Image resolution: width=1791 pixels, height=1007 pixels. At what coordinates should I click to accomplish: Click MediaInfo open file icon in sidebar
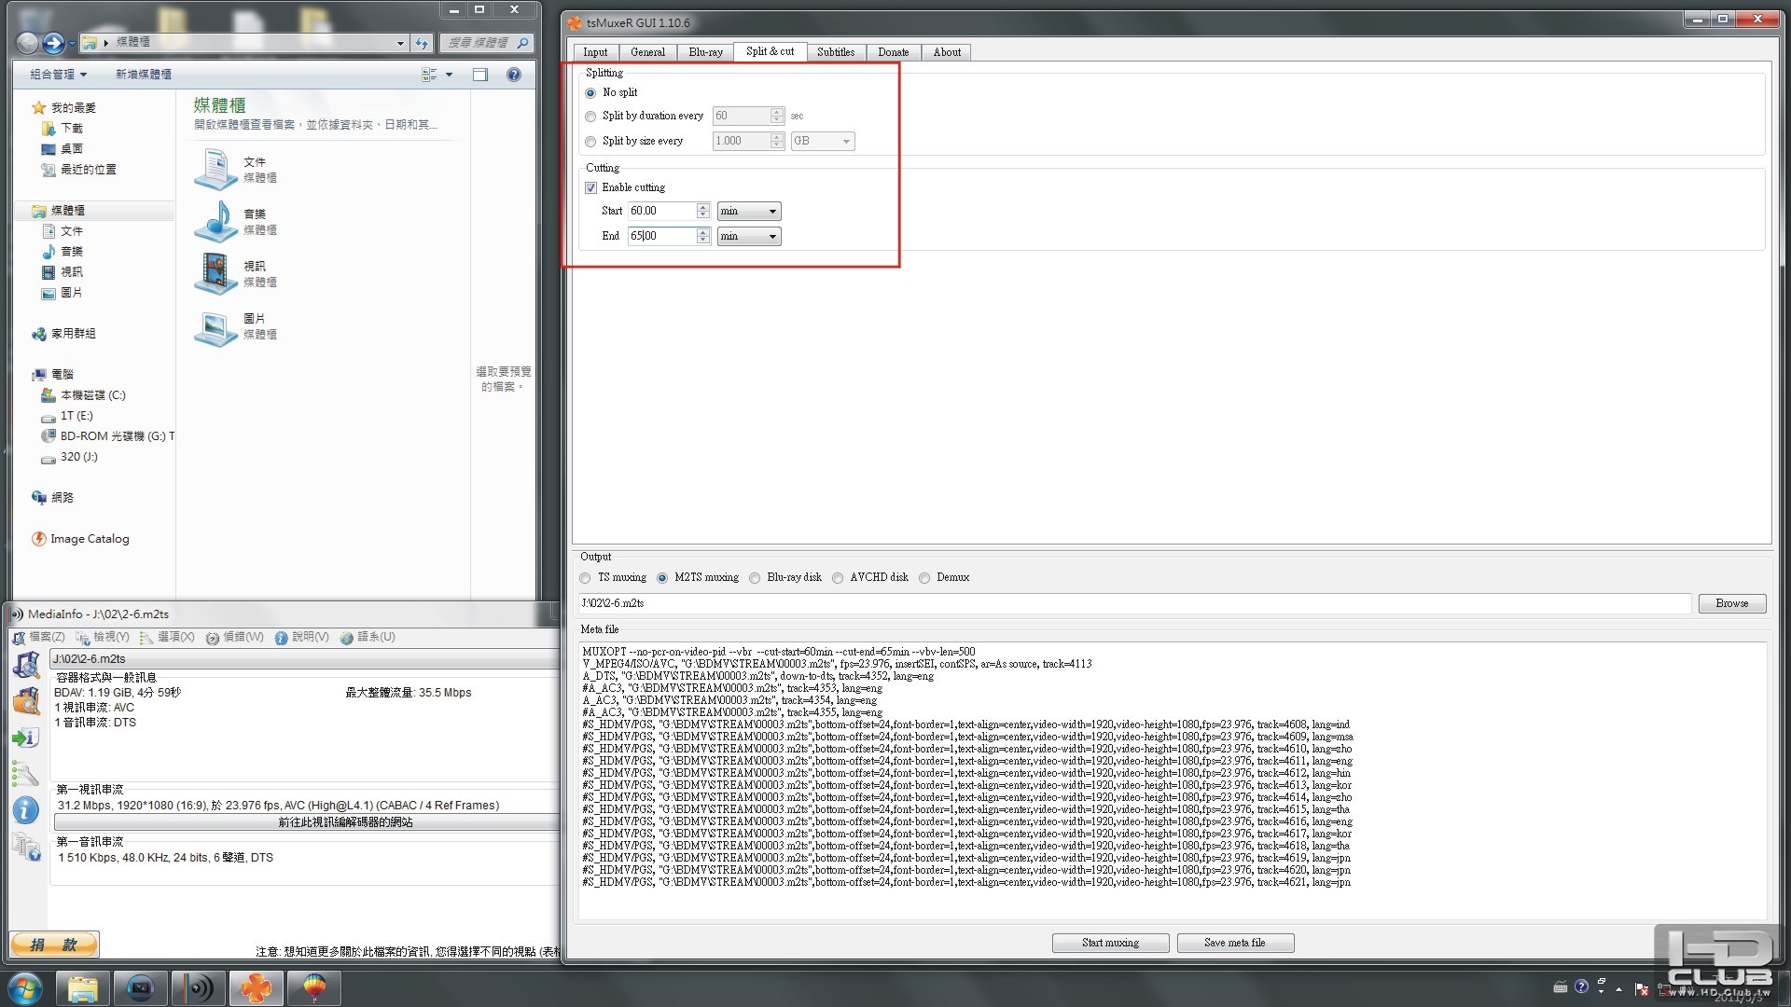[x=26, y=665]
